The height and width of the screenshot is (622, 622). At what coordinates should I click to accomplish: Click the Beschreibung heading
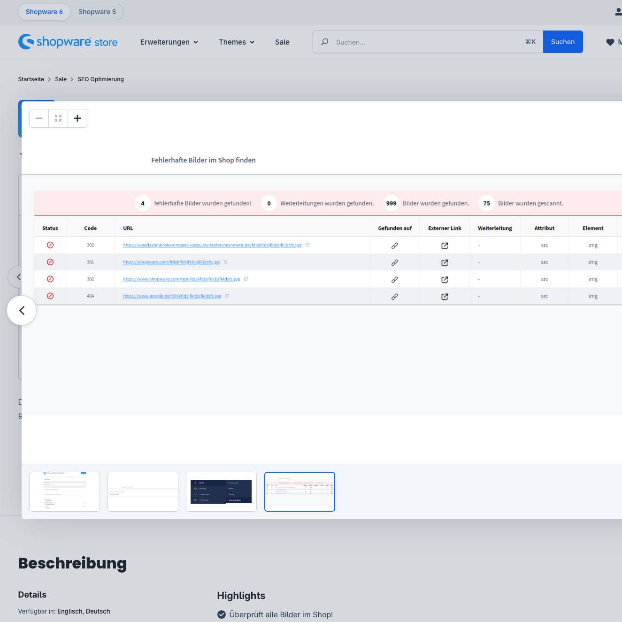coord(72,563)
